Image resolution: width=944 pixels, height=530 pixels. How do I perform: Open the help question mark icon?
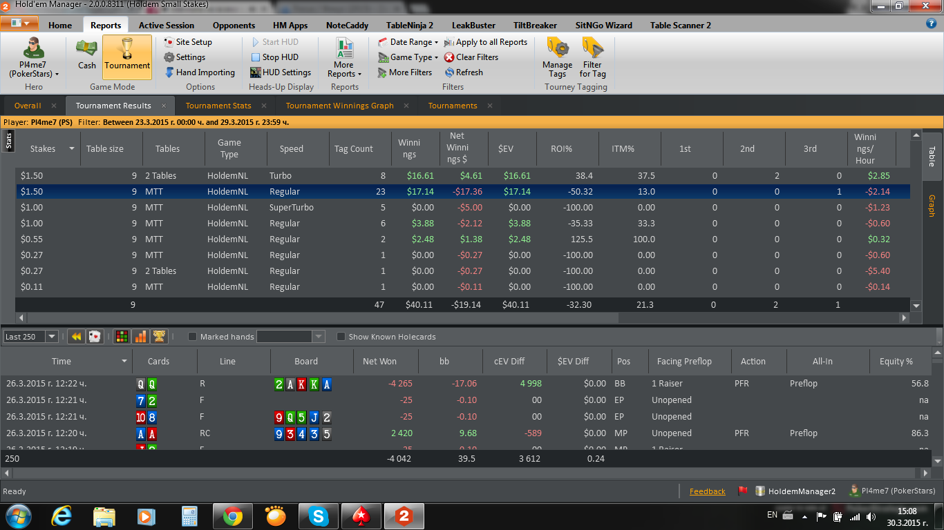pos(931,23)
